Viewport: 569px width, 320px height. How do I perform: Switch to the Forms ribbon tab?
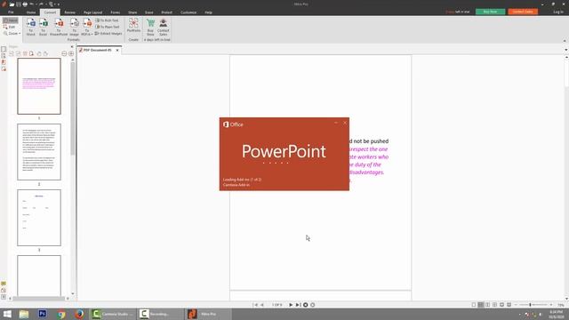pos(116,12)
